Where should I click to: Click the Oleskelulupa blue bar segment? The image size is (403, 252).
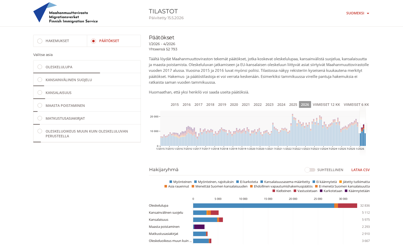pyautogui.click(x=263, y=206)
